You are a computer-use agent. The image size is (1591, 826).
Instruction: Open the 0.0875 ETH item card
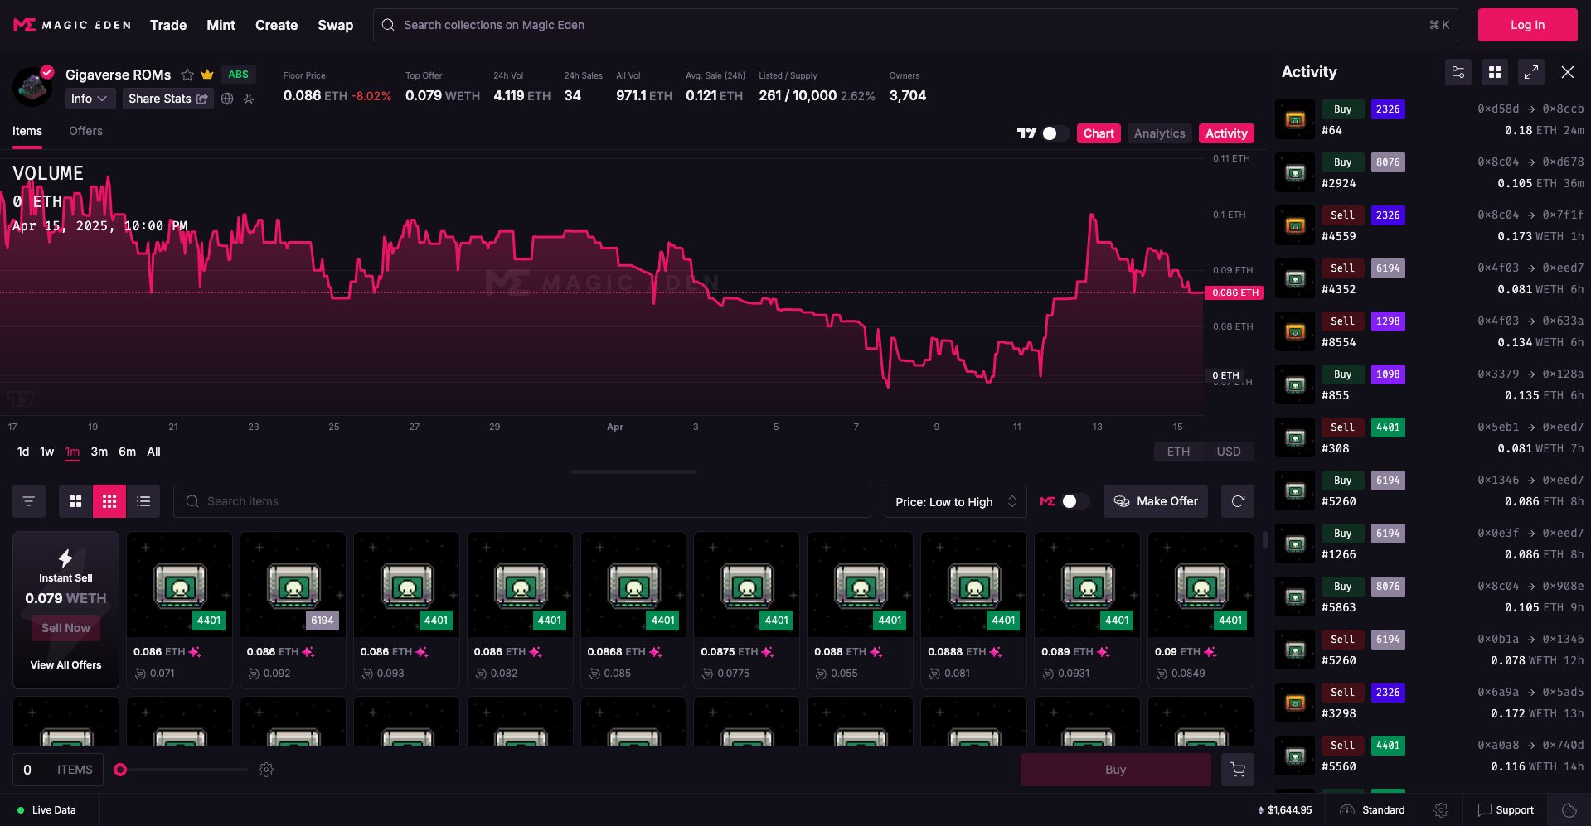746,610
